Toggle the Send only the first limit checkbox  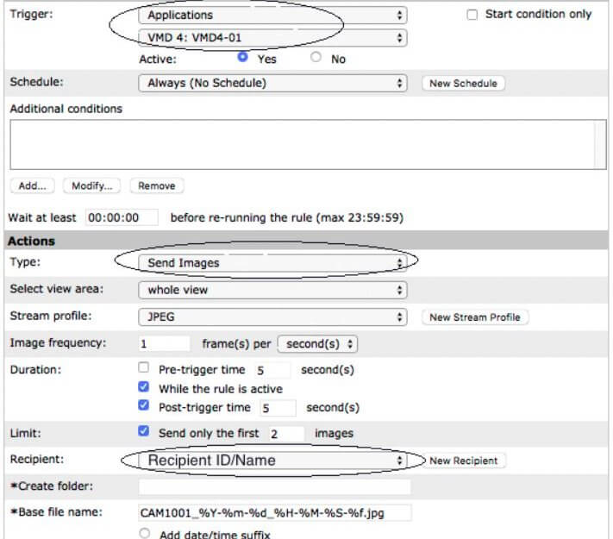(143, 431)
